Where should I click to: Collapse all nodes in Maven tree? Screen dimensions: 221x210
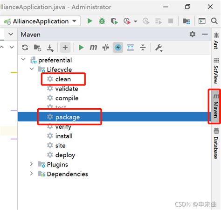[143, 48]
